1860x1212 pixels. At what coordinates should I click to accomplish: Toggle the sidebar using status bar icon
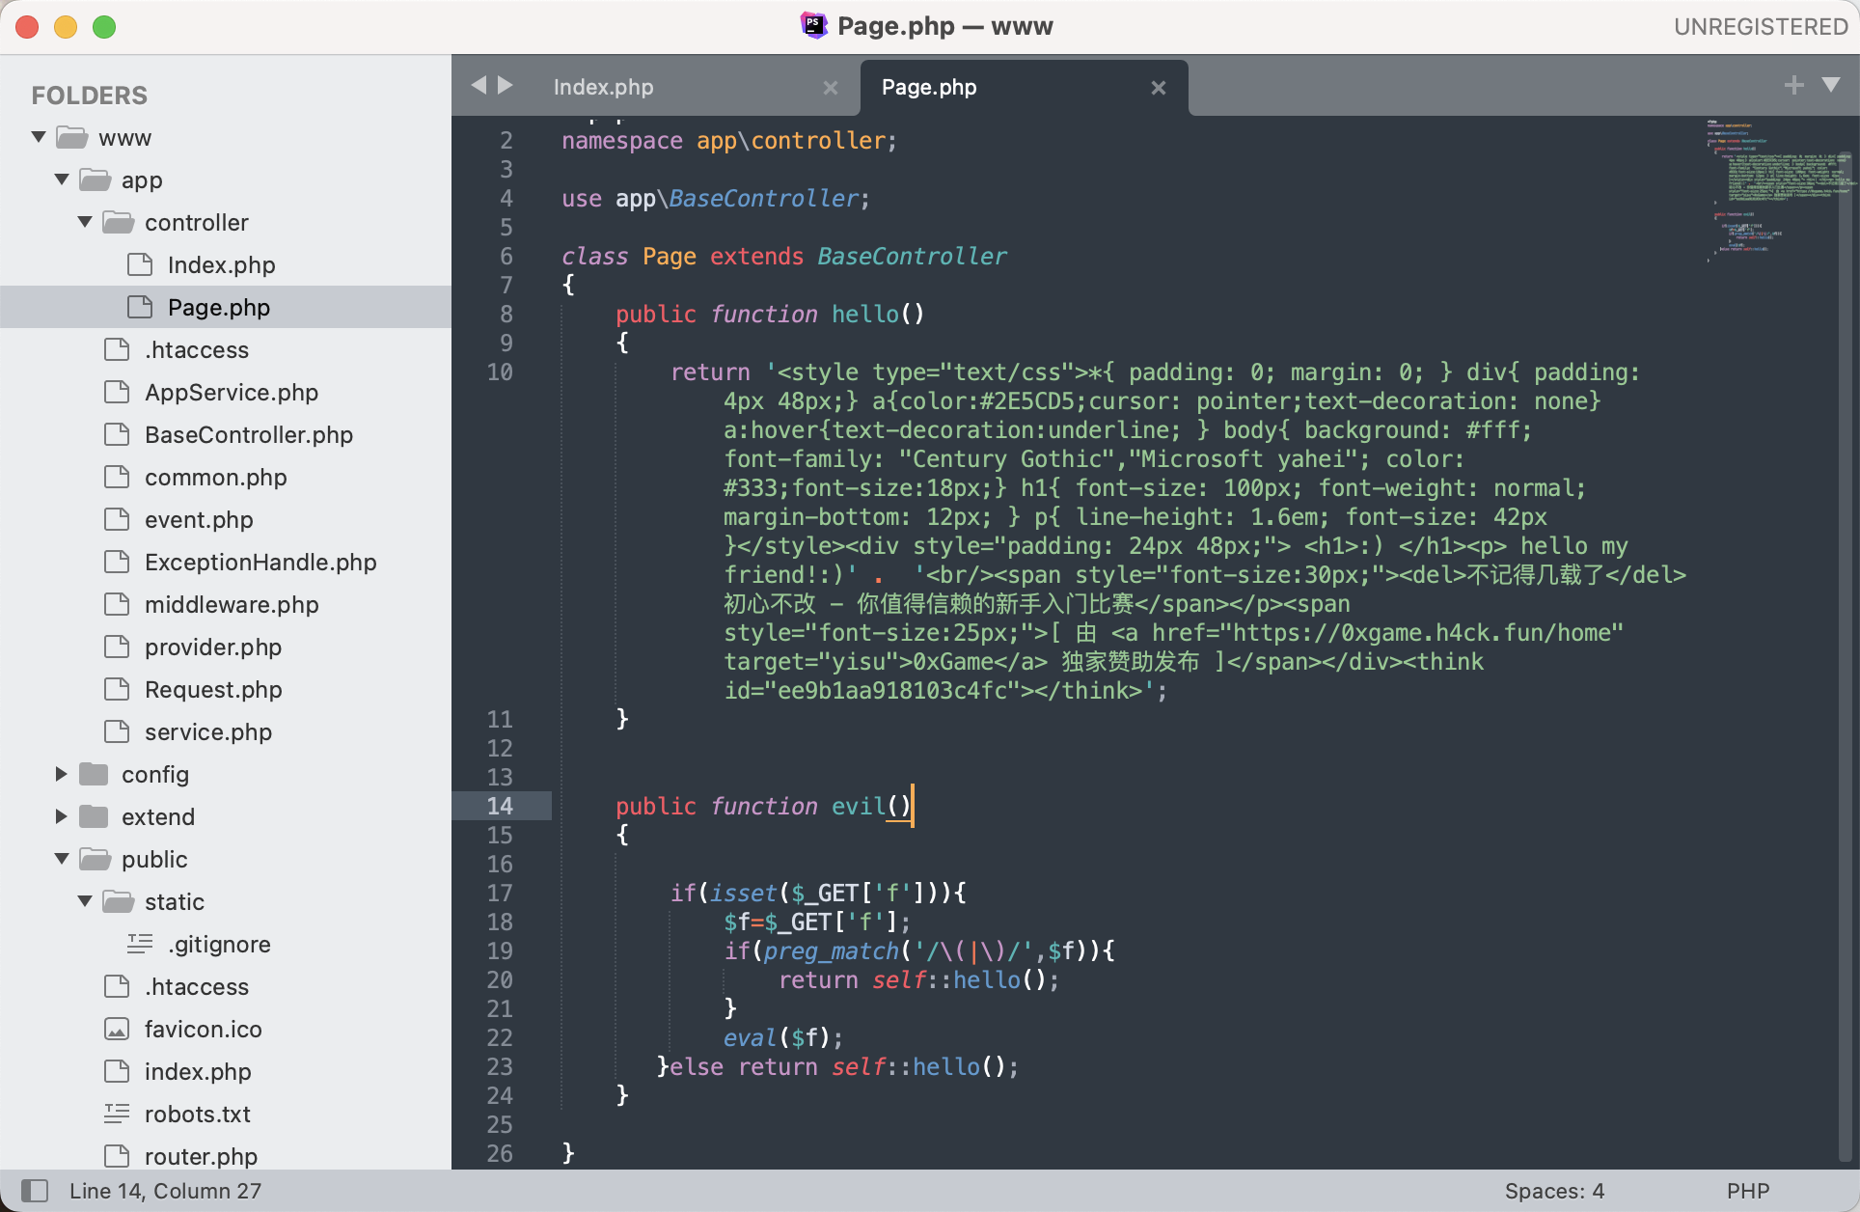pyautogui.click(x=35, y=1191)
